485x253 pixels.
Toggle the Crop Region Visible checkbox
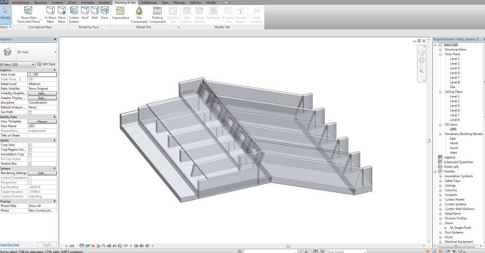click(x=30, y=150)
